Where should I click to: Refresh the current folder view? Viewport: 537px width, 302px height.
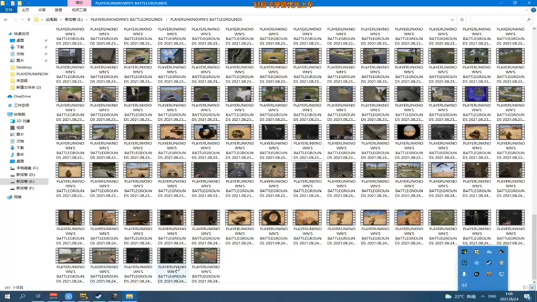(x=462, y=20)
